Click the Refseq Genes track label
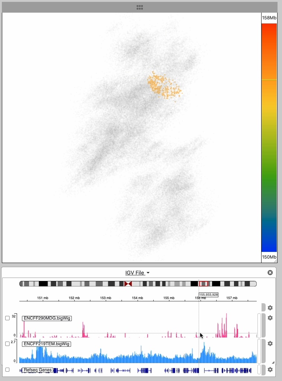 (38, 370)
